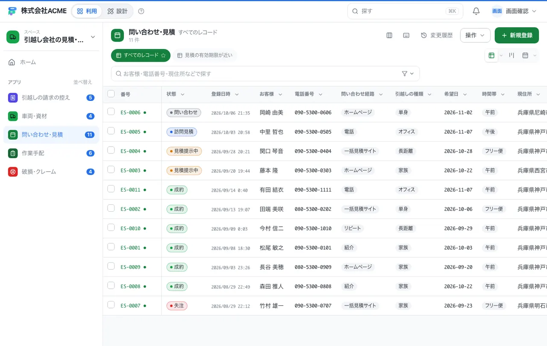Click the star on すべてのレコード tab
The width and height of the screenshot is (547, 346).
163,56
